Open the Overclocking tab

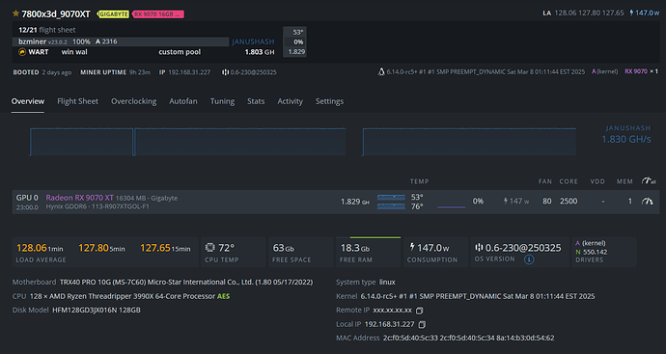[x=134, y=101]
